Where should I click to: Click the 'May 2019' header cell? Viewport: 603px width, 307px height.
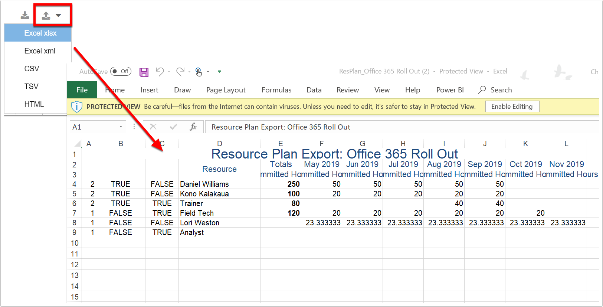tap(321, 164)
